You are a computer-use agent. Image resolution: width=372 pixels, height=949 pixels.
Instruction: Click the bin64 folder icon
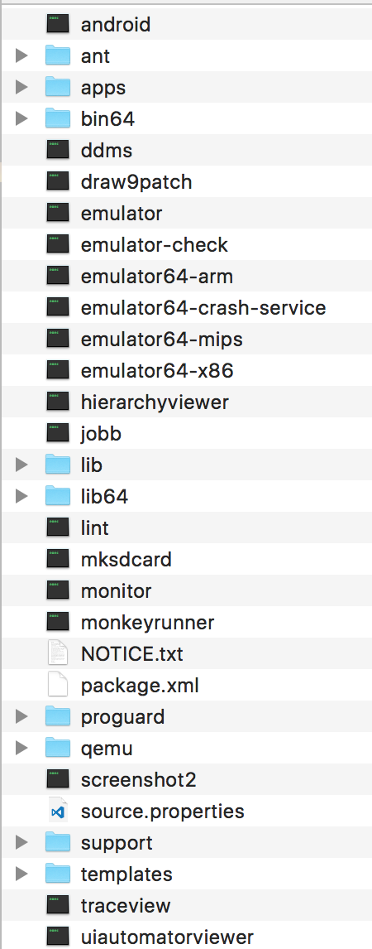(x=58, y=118)
